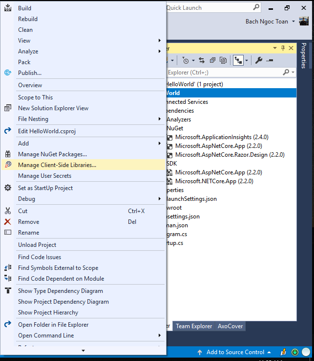Click Sync with Active Document icon

[202, 60]
